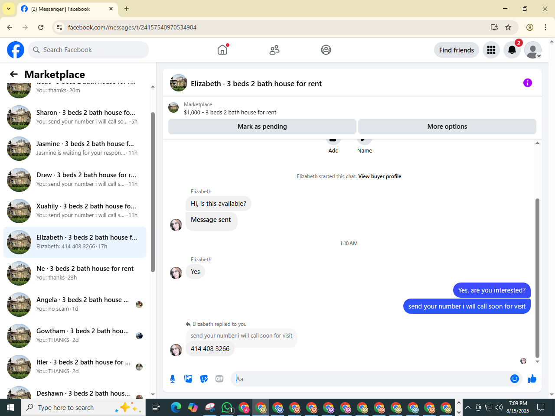Open the Sharon conversation
Image resolution: width=555 pixels, height=416 pixels.
75,117
